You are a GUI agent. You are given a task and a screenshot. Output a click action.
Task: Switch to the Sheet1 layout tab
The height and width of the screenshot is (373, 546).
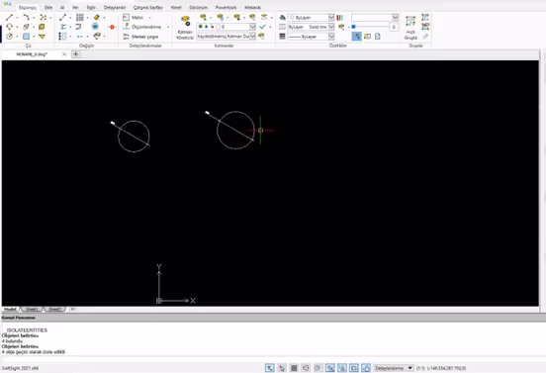[x=32, y=310]
